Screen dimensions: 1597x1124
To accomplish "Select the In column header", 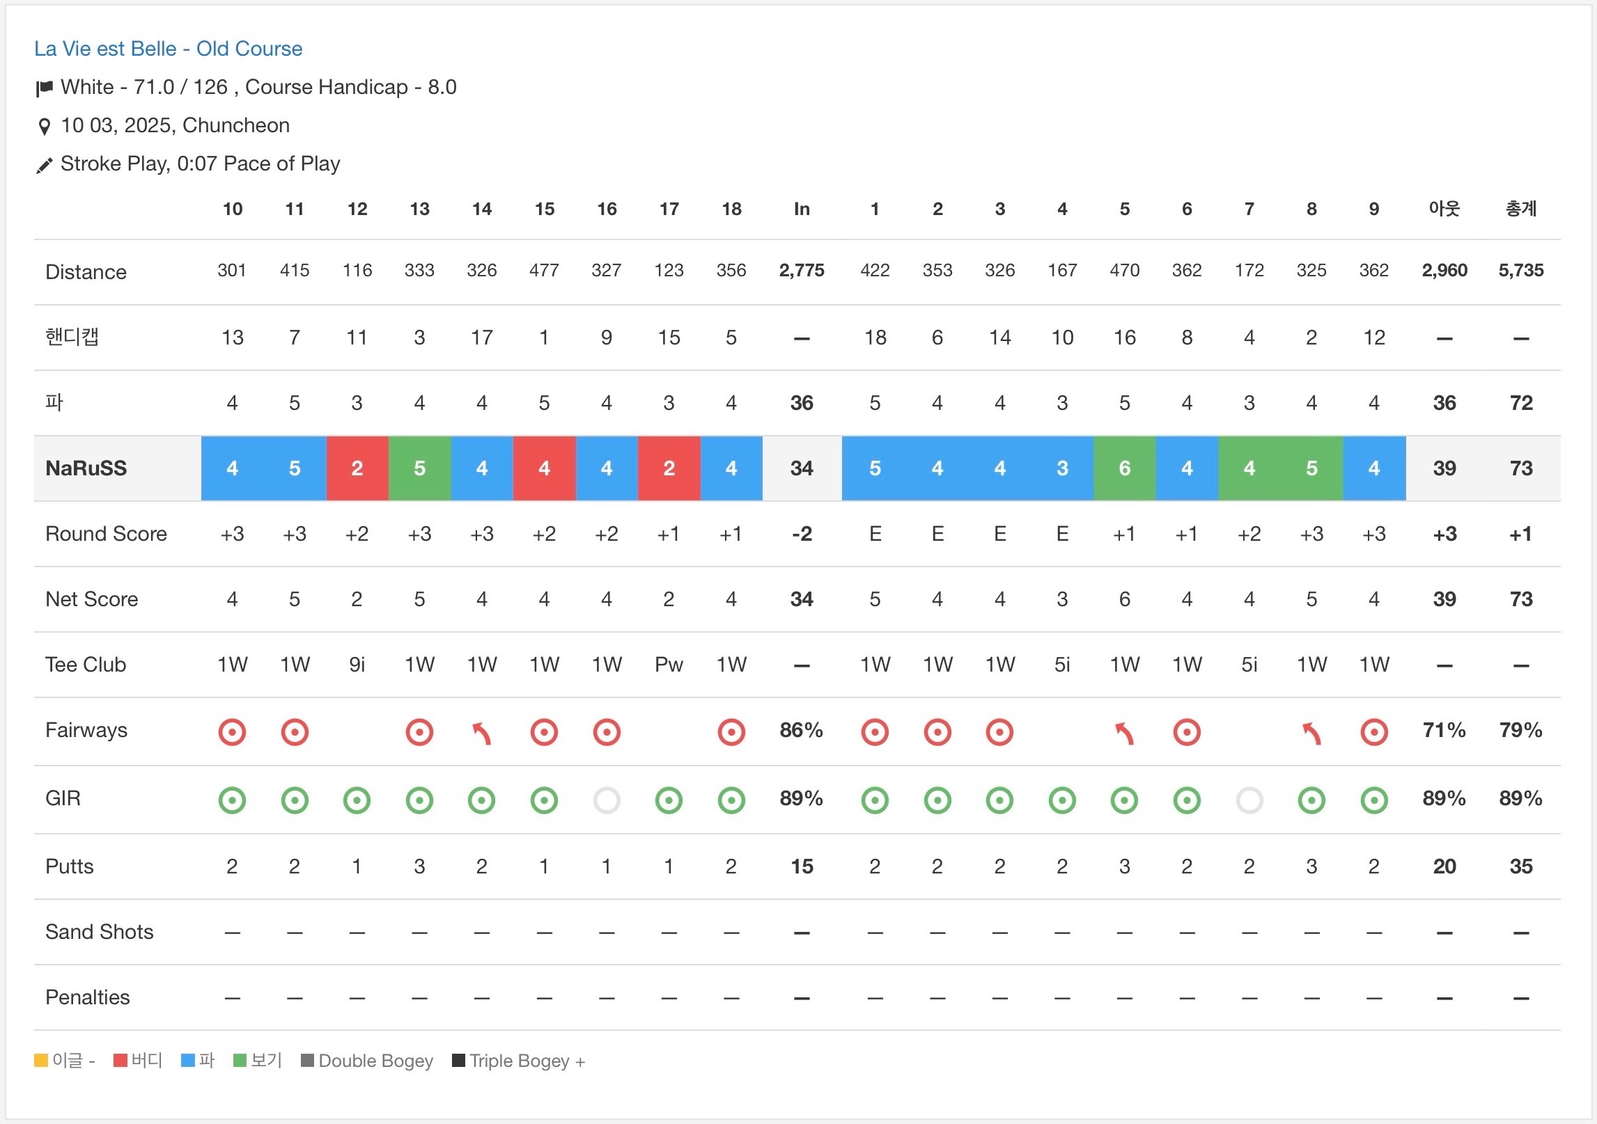I will pyautogui.click(x=802, y=209).
